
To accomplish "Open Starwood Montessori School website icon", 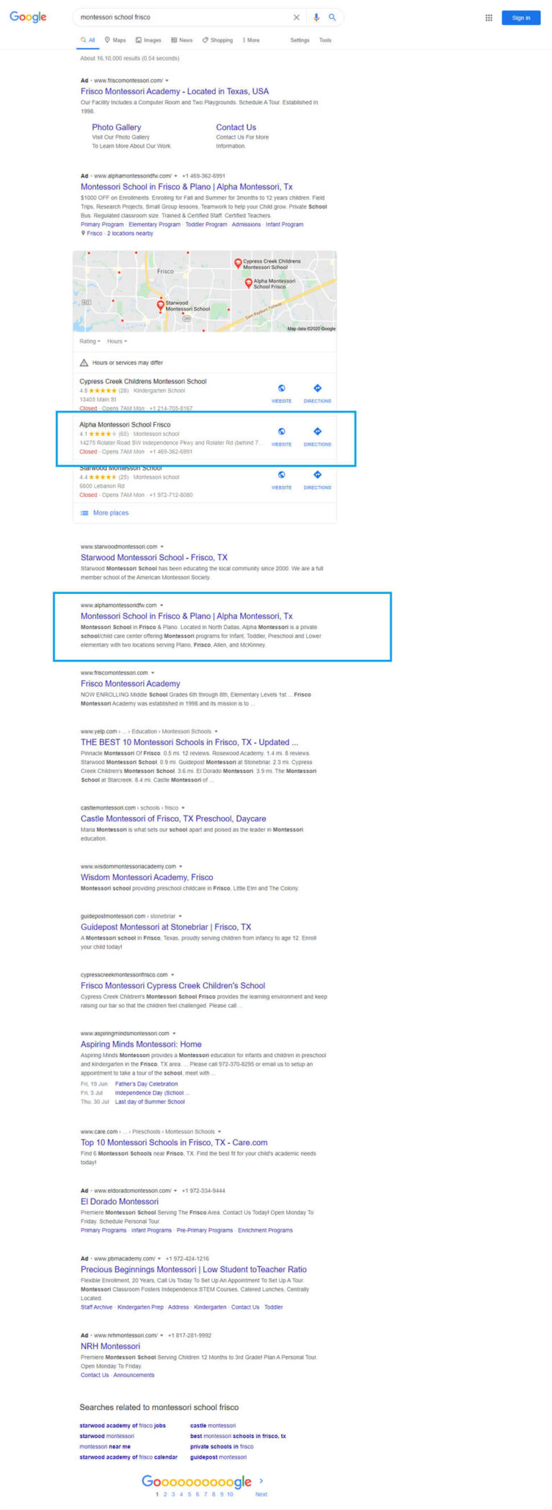I will point(282,475).
